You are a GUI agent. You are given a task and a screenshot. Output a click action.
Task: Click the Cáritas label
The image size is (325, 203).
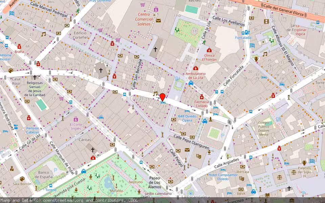pos(85,140)
